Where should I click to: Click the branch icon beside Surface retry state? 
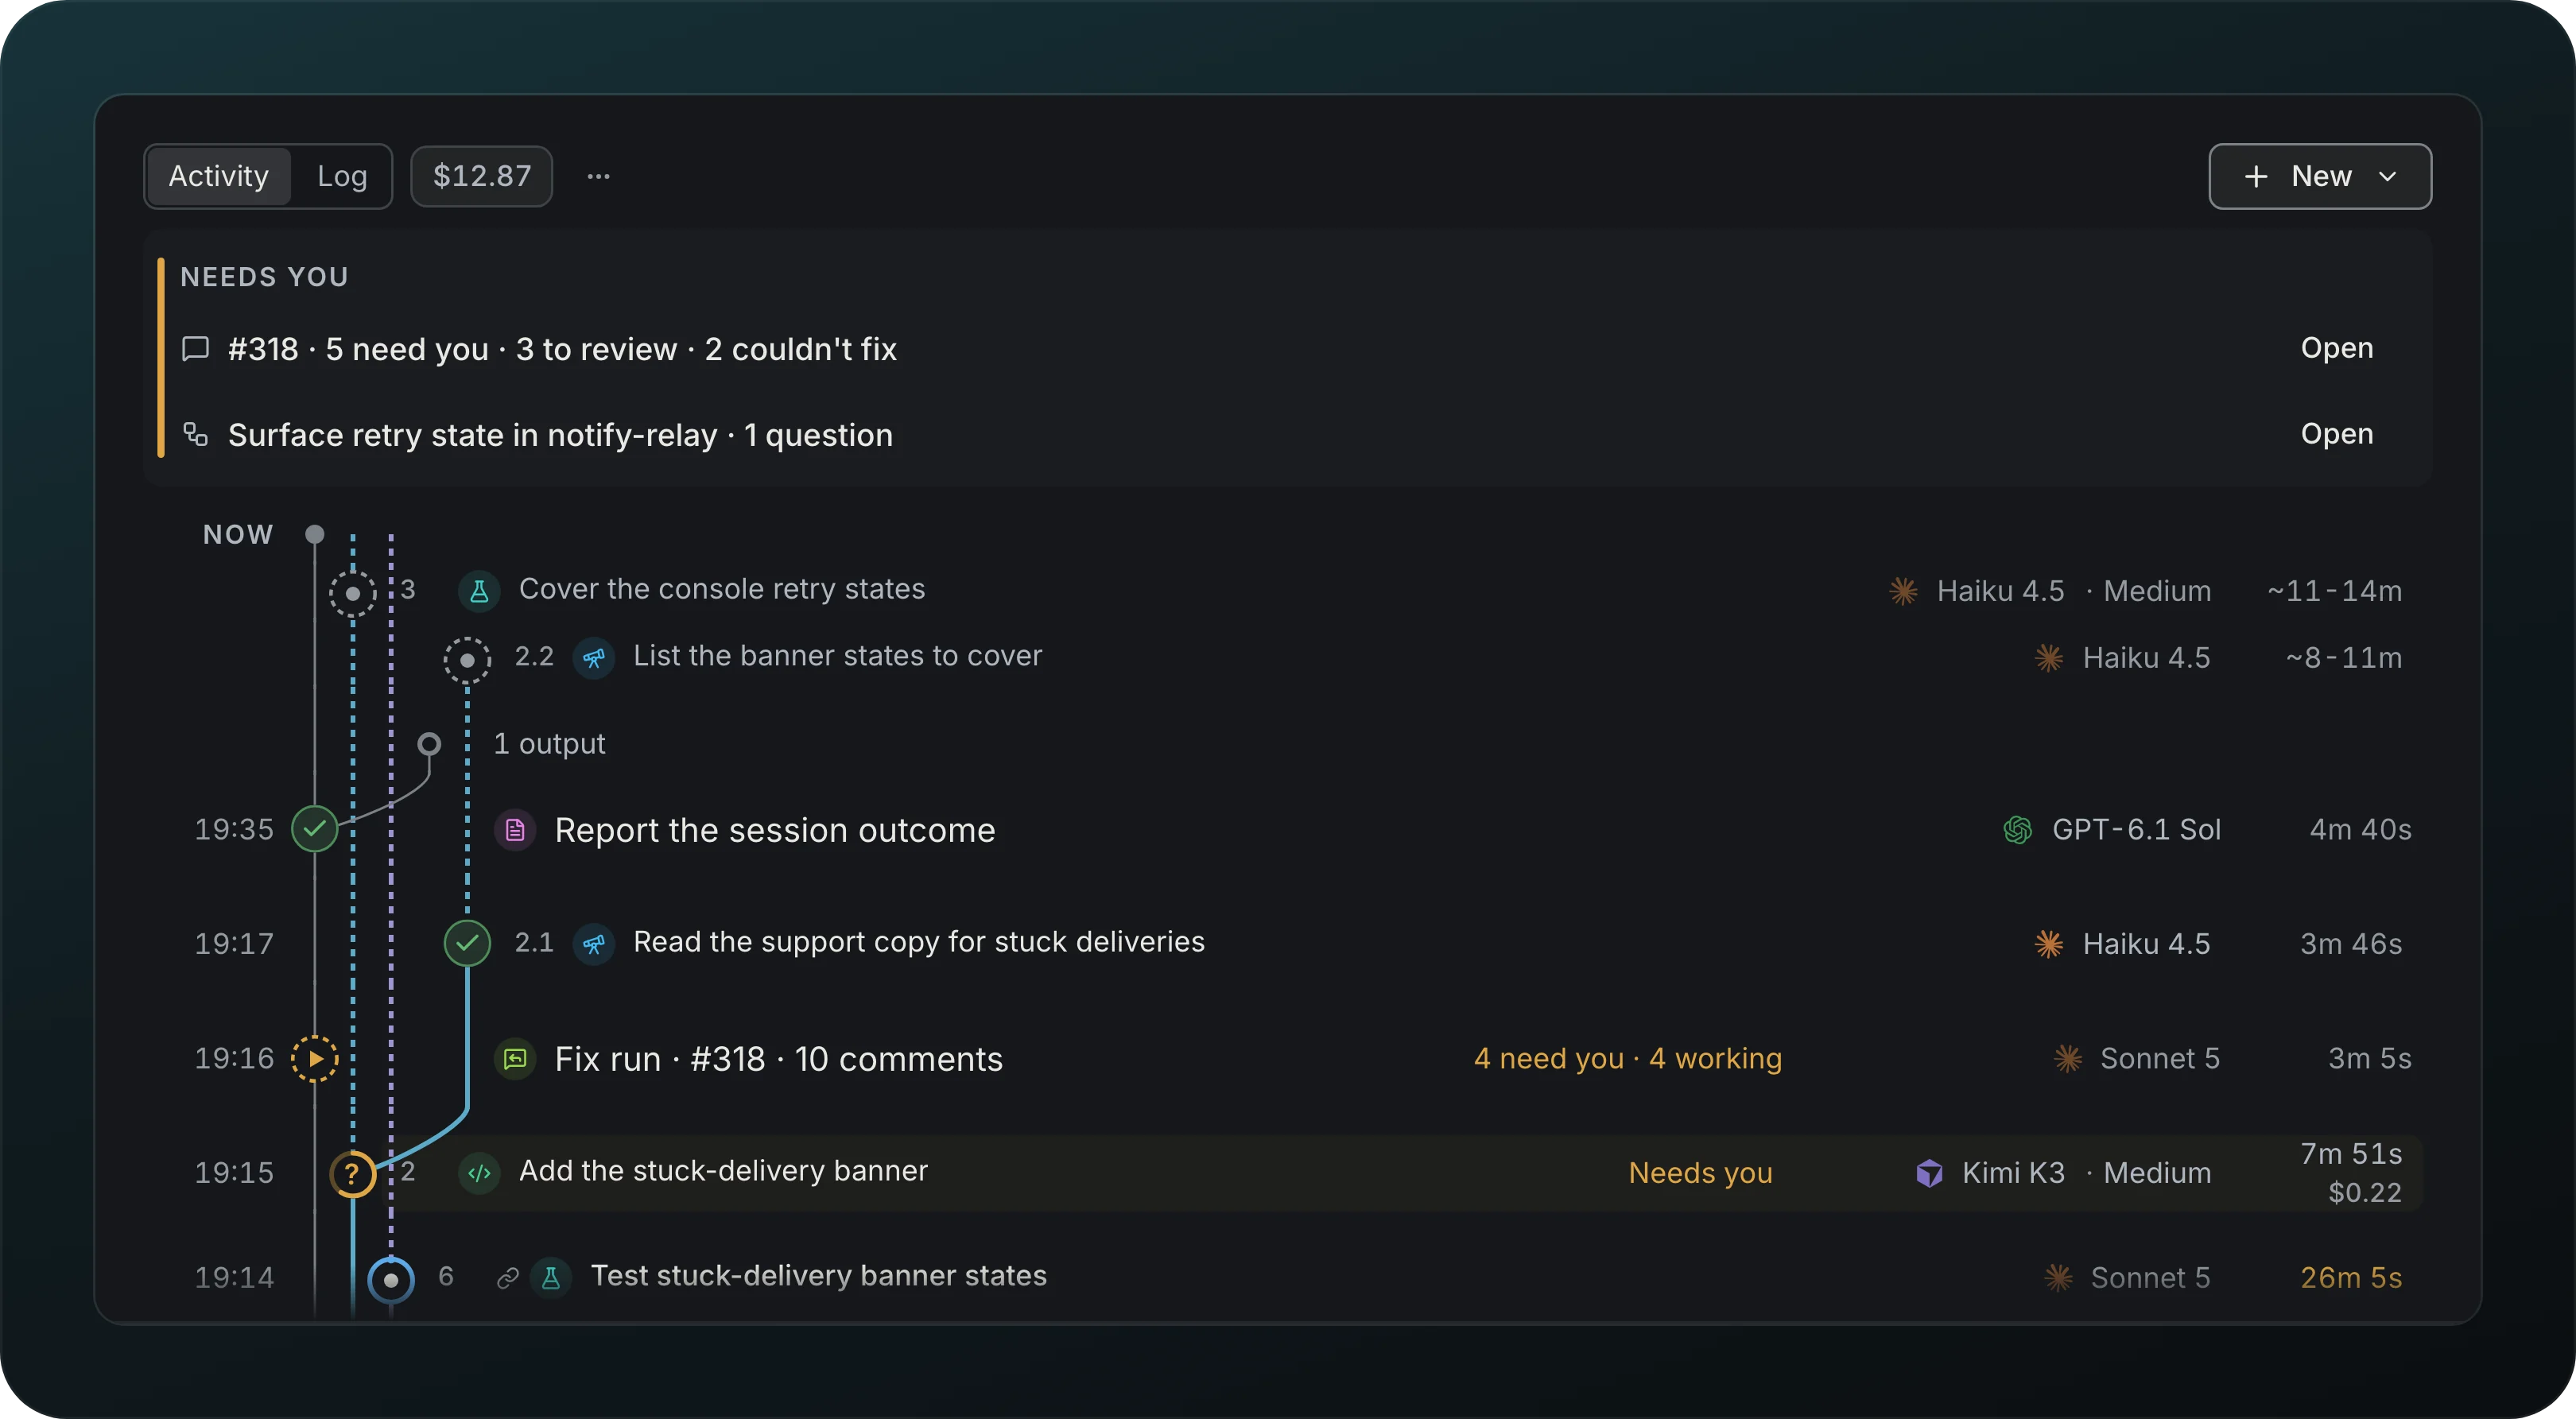[195, 434]
